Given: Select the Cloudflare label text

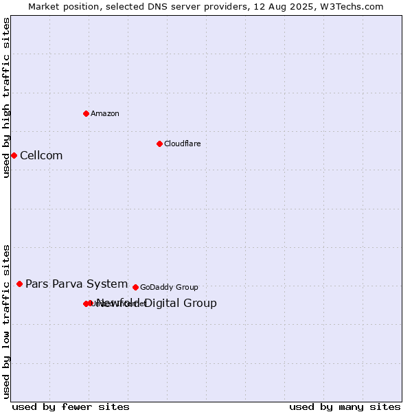Looking at the screenshot, I should [x=183, y=144].
